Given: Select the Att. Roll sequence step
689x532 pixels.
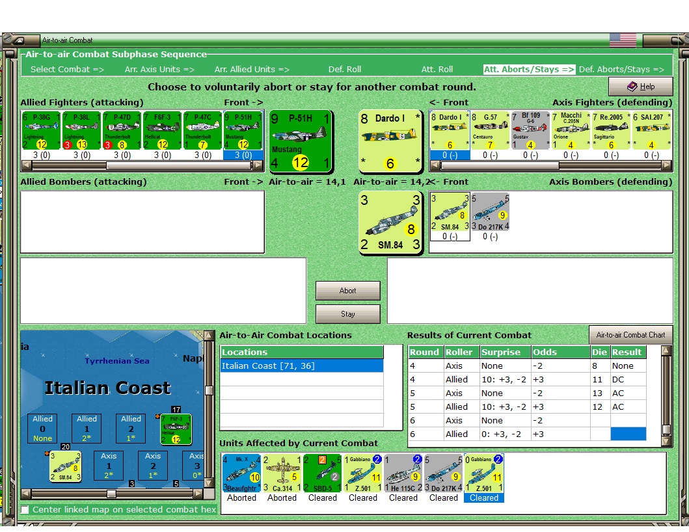Looking at the screenshot, I should coord(437,70).
